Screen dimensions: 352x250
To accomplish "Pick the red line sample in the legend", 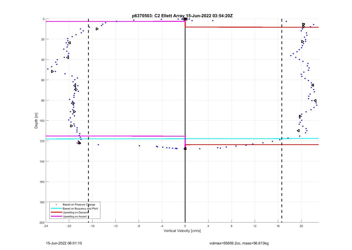I will pos(56,212).
